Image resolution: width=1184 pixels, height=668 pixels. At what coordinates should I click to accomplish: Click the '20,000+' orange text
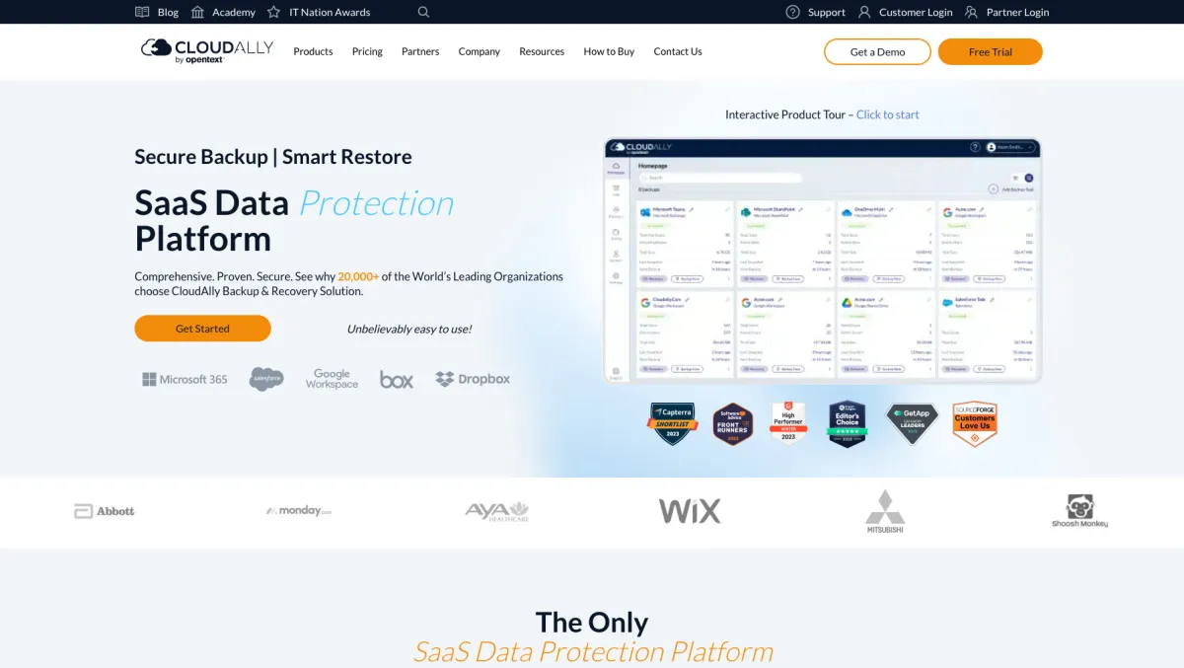pyautogui.click(x=358, y=276)
